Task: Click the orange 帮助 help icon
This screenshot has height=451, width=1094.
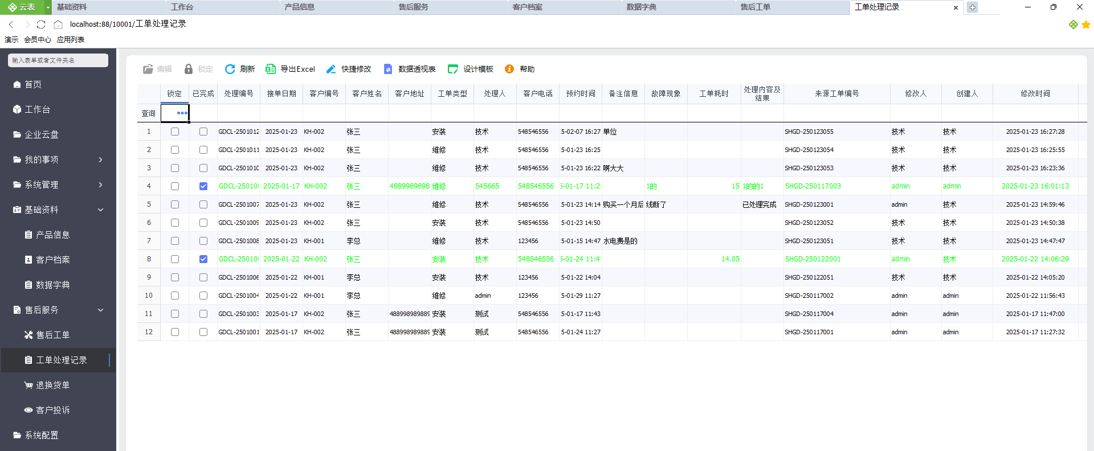Action: 509,69
